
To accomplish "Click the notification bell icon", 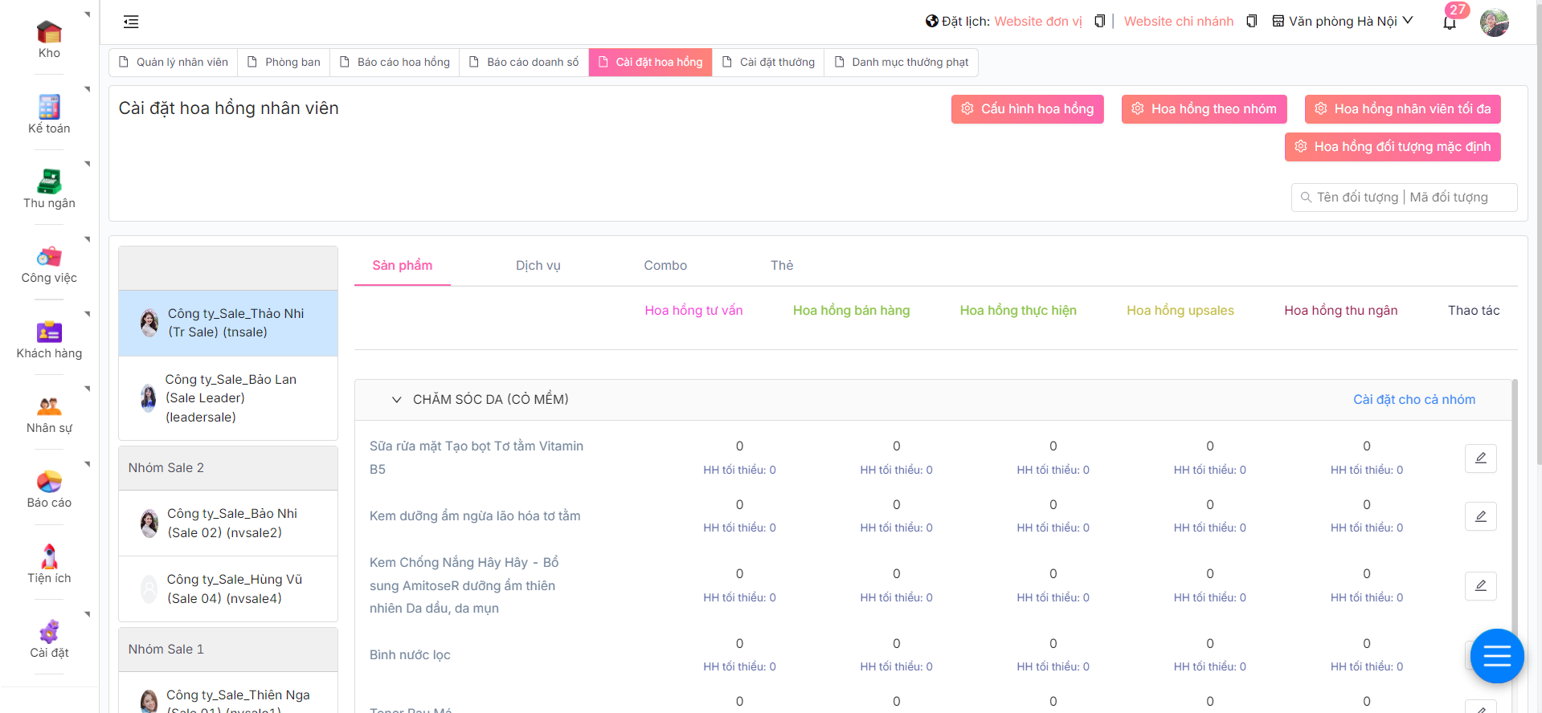I will [1450, 22].
